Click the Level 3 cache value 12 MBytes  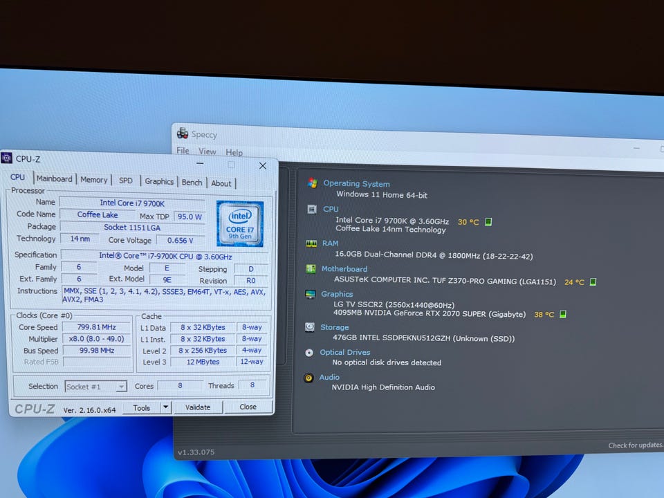click(x=203, y=362)
